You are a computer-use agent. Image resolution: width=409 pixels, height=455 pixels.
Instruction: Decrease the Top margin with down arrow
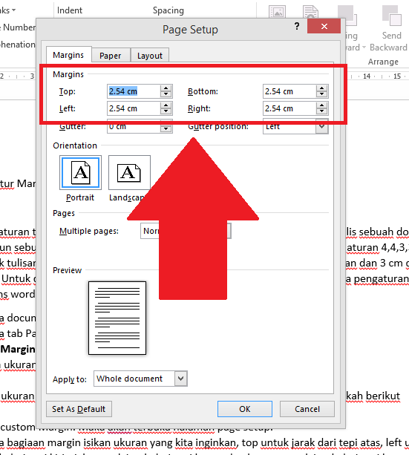tap(166, 94)
